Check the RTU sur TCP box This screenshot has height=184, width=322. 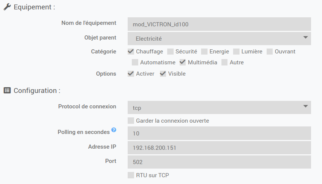coord(131,175)
